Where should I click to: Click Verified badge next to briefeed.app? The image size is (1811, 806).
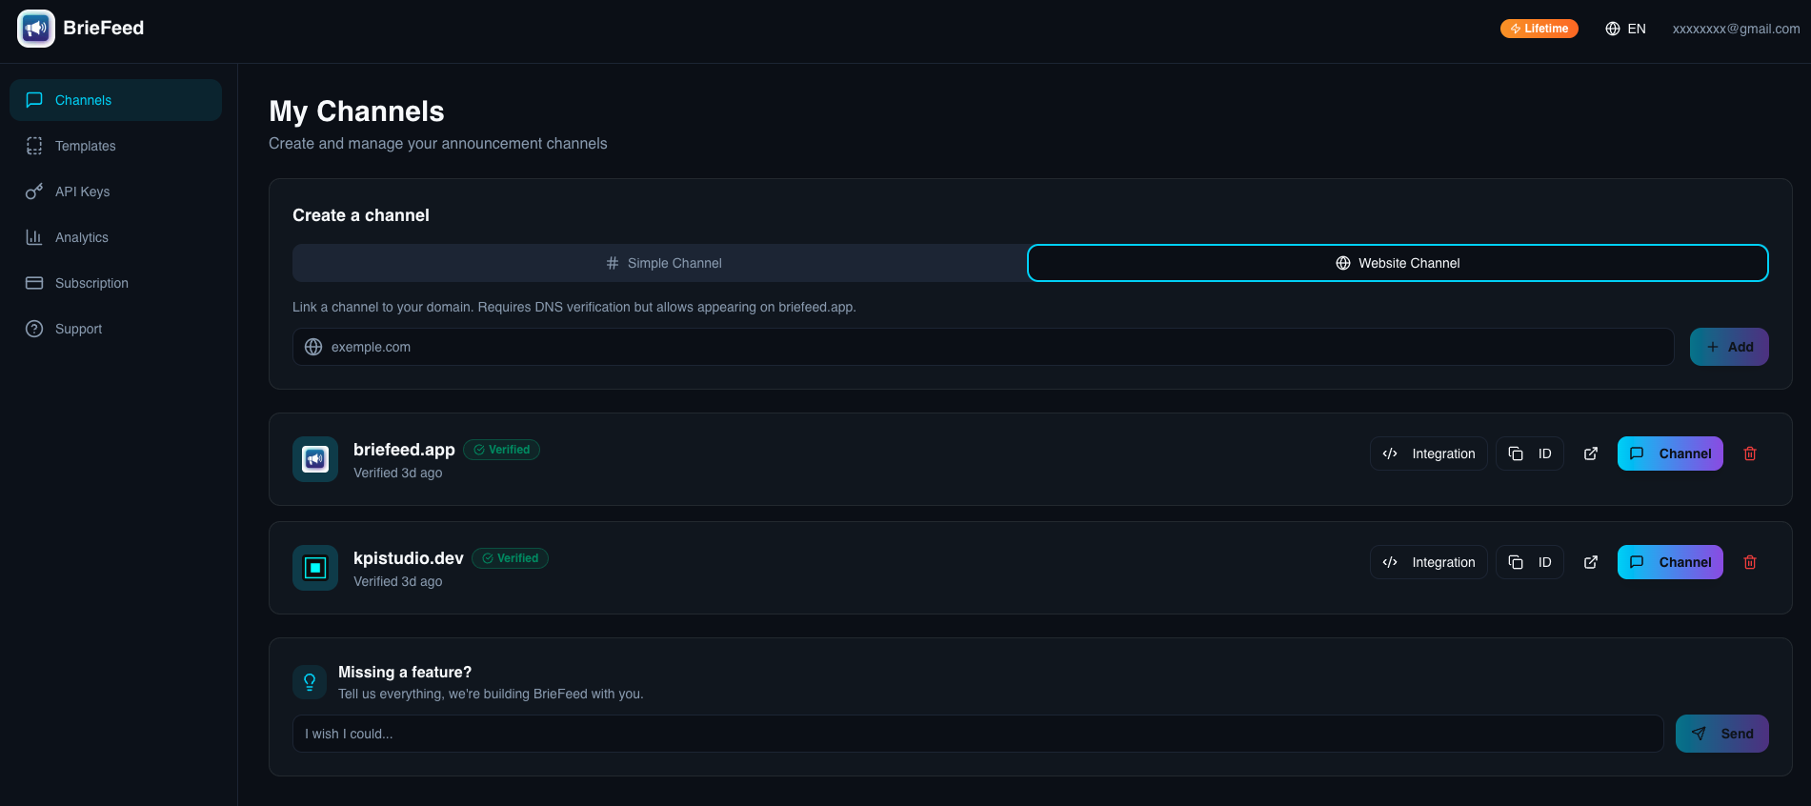[502, 450]
